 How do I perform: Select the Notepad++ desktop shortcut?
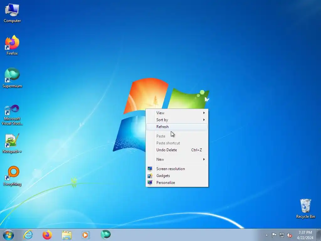pyautogui.click(x=12, y=143)
